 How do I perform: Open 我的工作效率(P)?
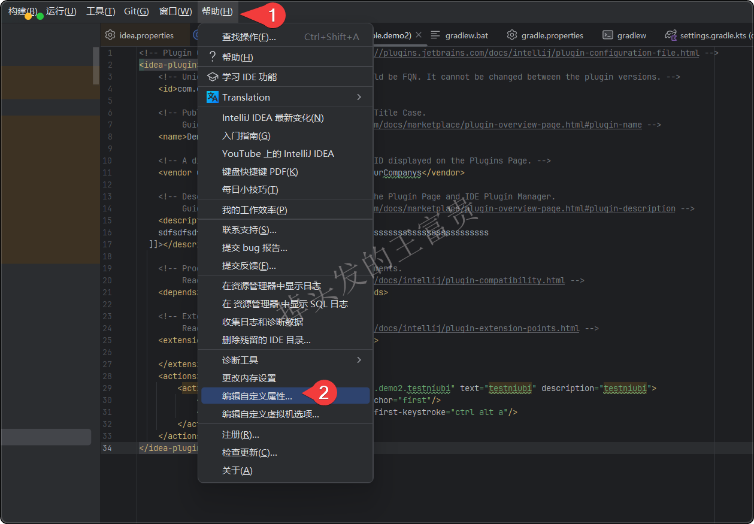click(x=286, y=210)
